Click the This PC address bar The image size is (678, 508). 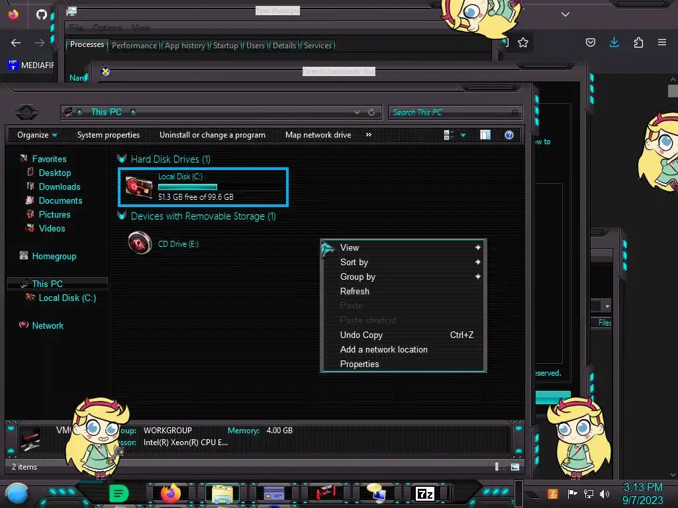(221, 112)
